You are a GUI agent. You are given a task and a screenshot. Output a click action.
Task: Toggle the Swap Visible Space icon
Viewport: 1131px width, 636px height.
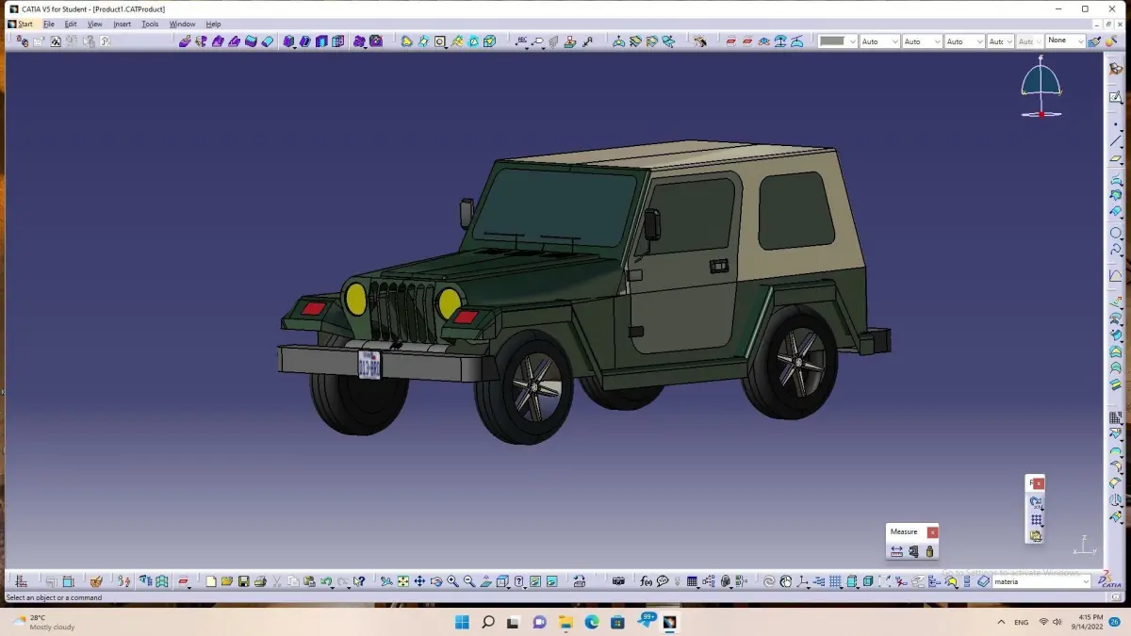(x=551, y=581)
